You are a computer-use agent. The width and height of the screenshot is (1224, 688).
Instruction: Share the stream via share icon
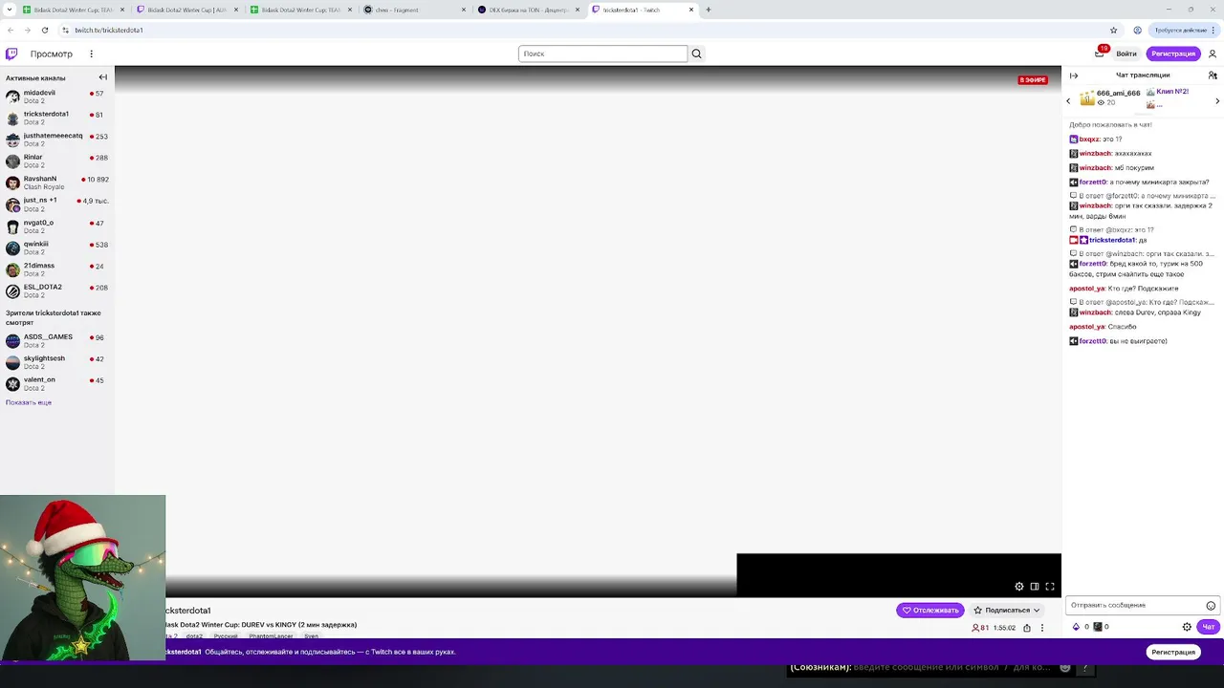(1027, 628)
